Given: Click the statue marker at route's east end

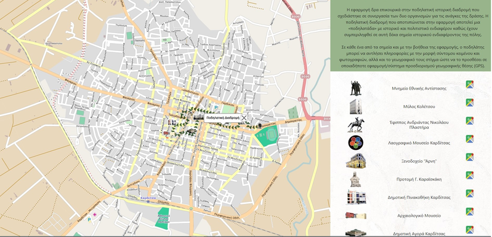Looking at the screenshot, I should [260, 126].
